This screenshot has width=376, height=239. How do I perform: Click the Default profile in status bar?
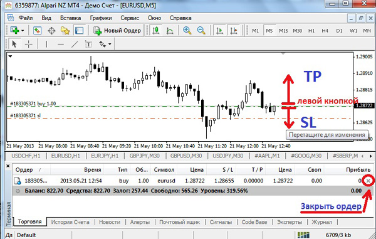[26, 235]
